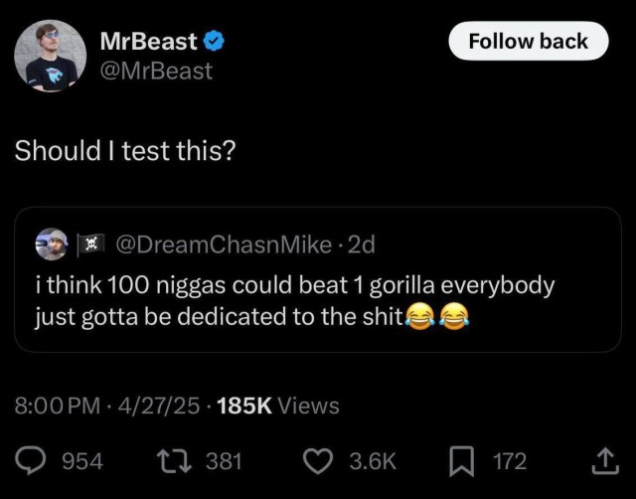Open MrBeast's profile picture
This screenshot has height=499, width=636.
pyautogui.click(x=50, y=56)
